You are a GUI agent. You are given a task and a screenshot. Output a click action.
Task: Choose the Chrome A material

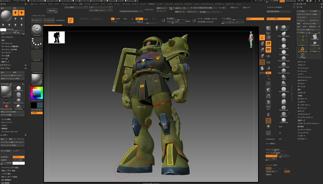(6, 101)
